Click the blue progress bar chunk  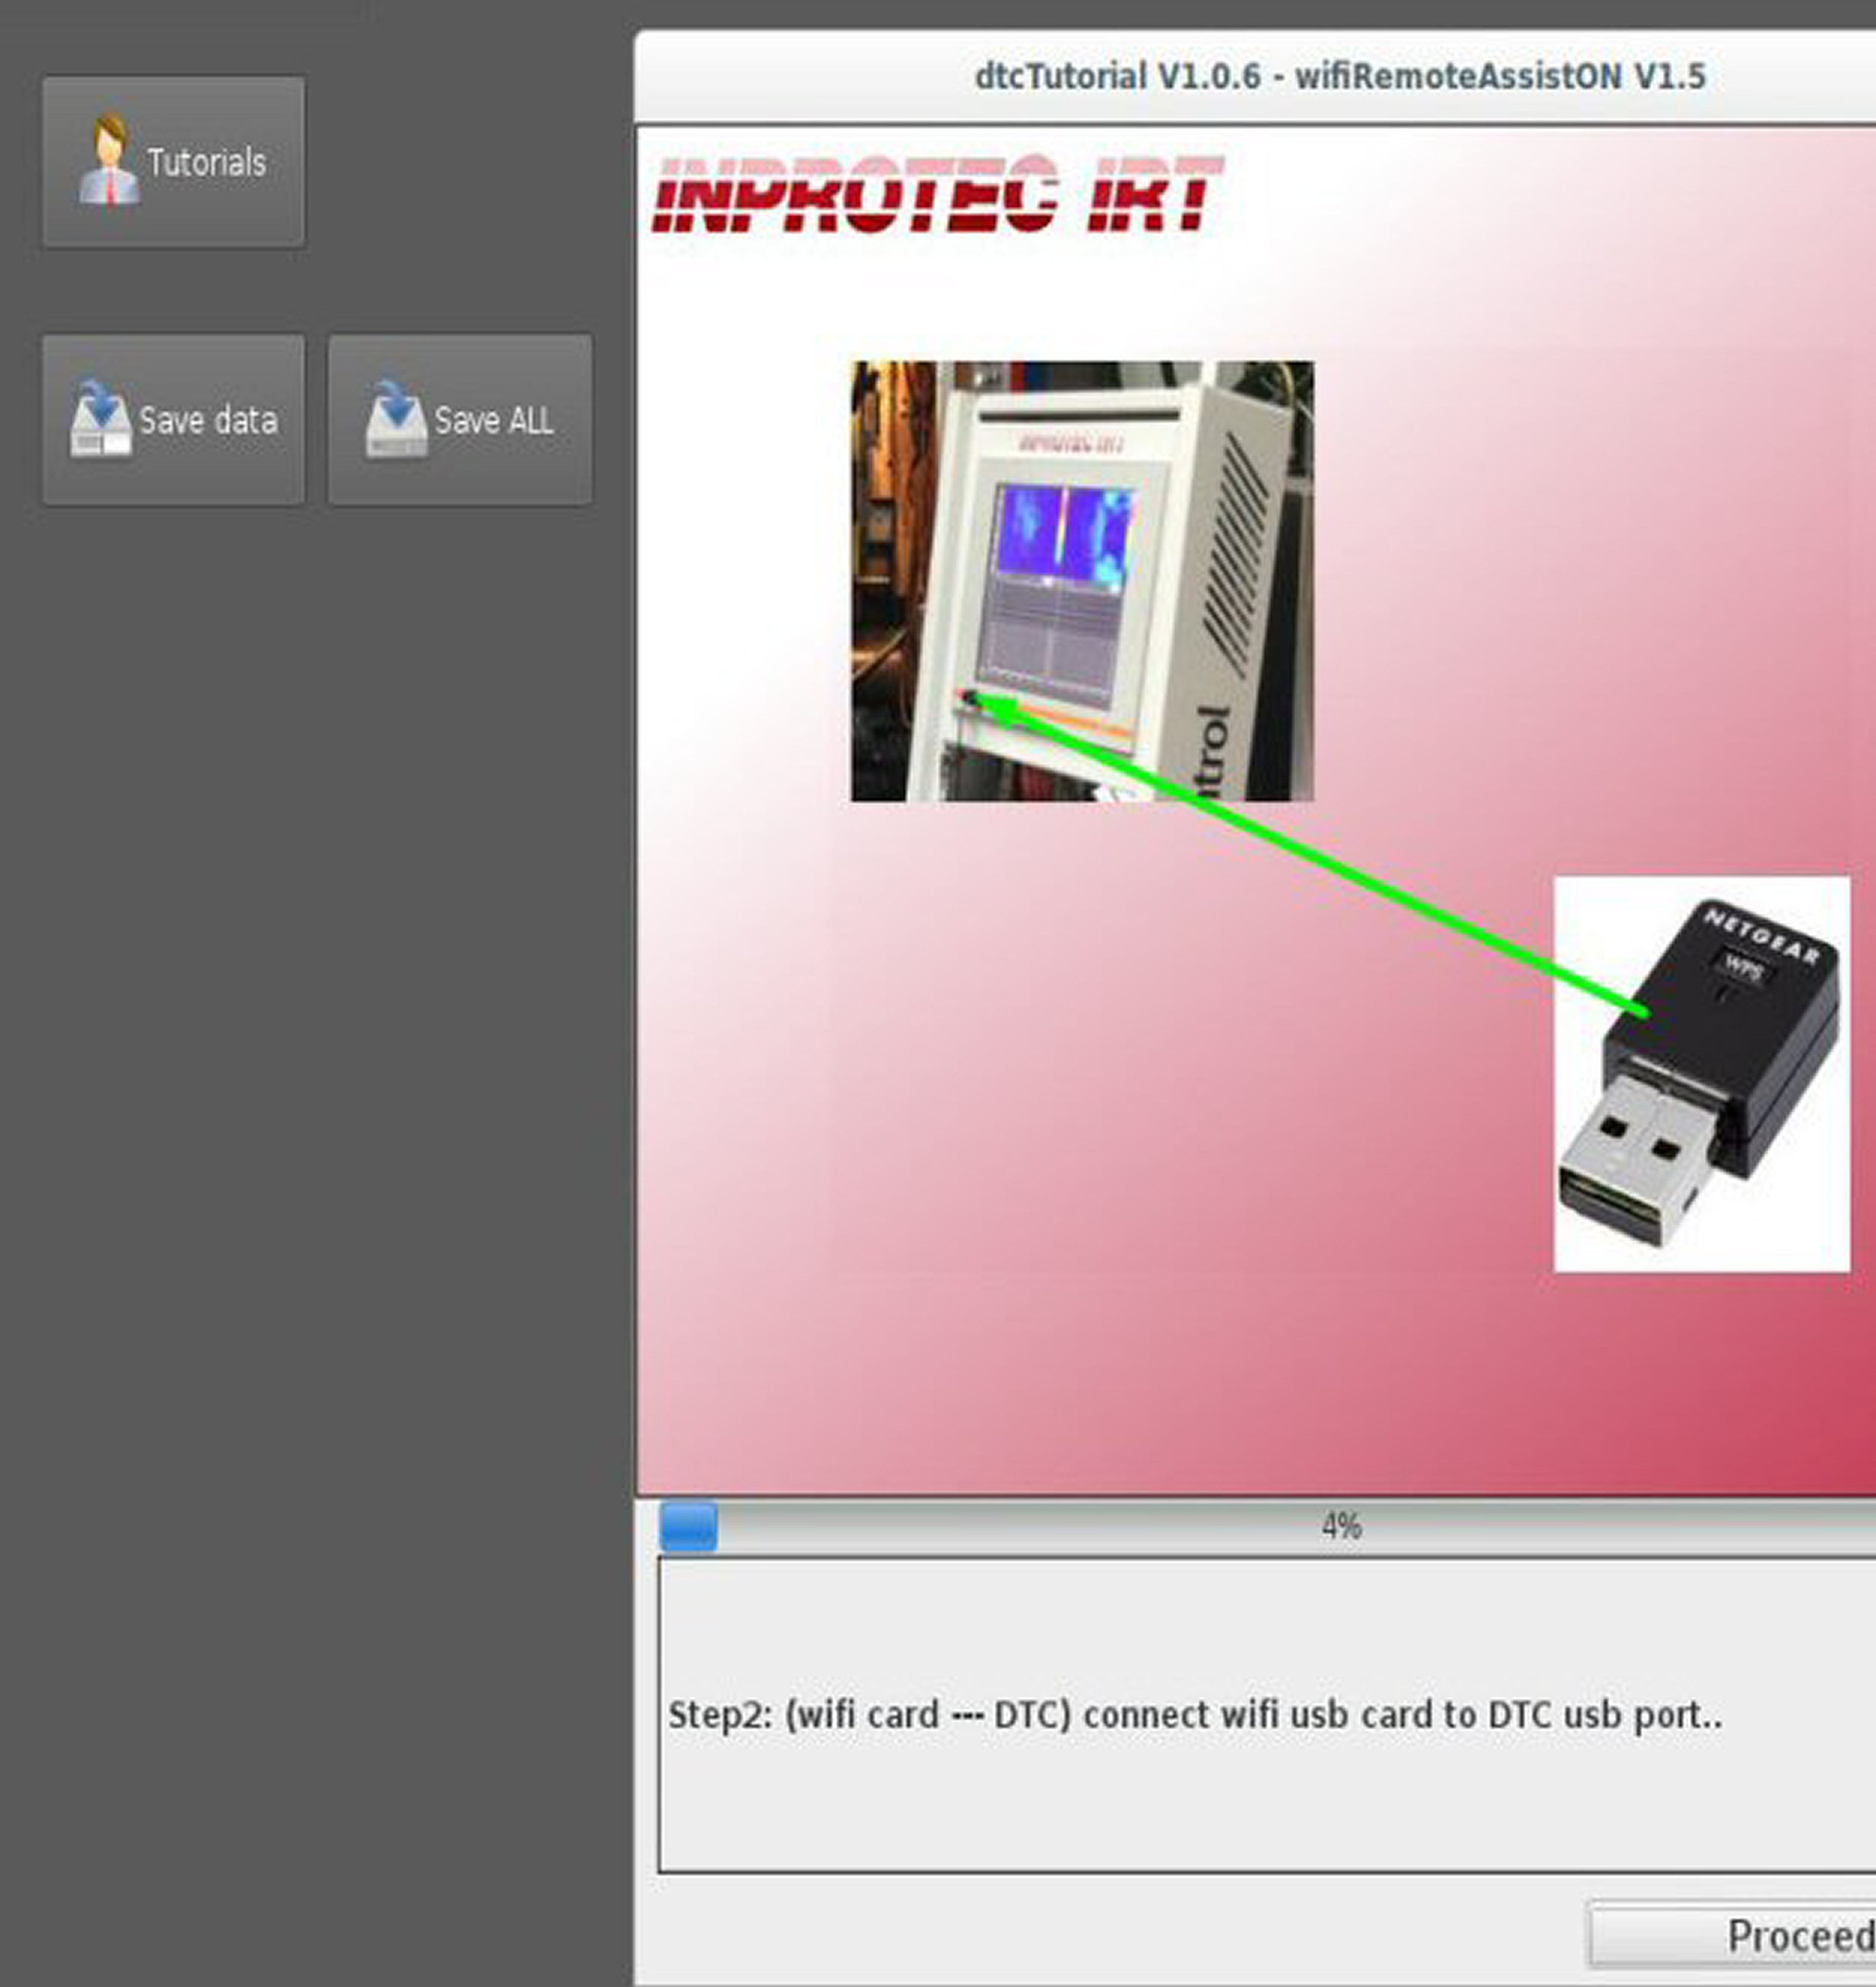coord(688,1527)
